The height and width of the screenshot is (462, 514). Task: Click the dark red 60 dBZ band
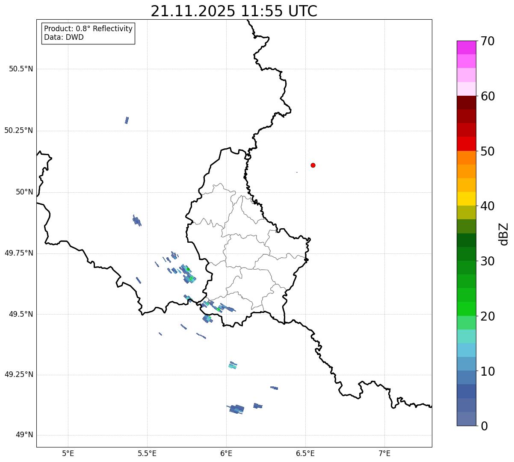pos(466,103)
